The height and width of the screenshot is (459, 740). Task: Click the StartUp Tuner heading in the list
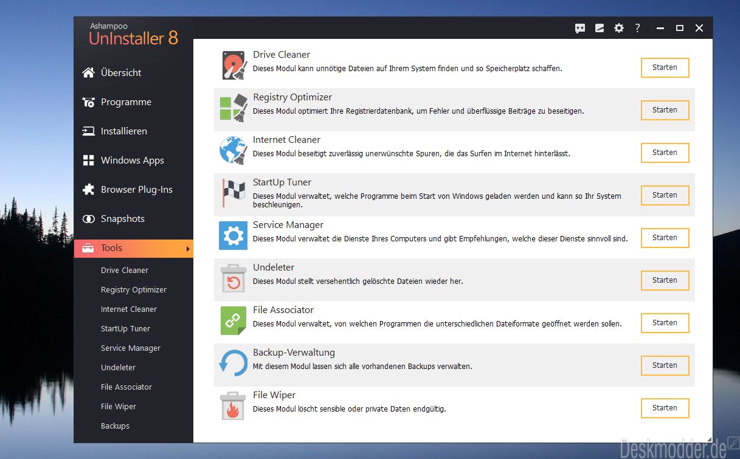pos(282,182)
